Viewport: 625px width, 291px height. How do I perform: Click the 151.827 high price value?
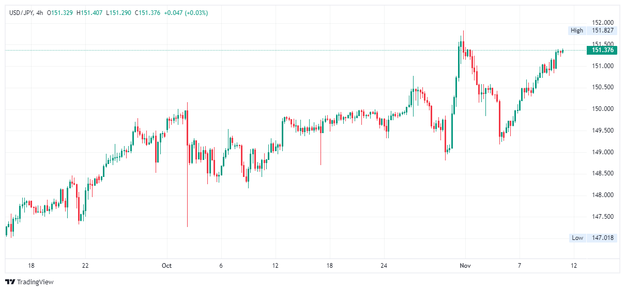[x=603, y=30]
